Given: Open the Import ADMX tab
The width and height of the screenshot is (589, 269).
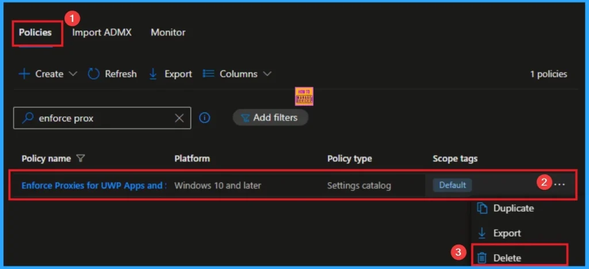Looking at the screenshot, I should (102, 33).
